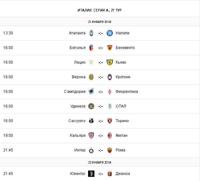Click the Fiorentina club emblem
This screenshot has height=181, width=200.
(110, 92)
